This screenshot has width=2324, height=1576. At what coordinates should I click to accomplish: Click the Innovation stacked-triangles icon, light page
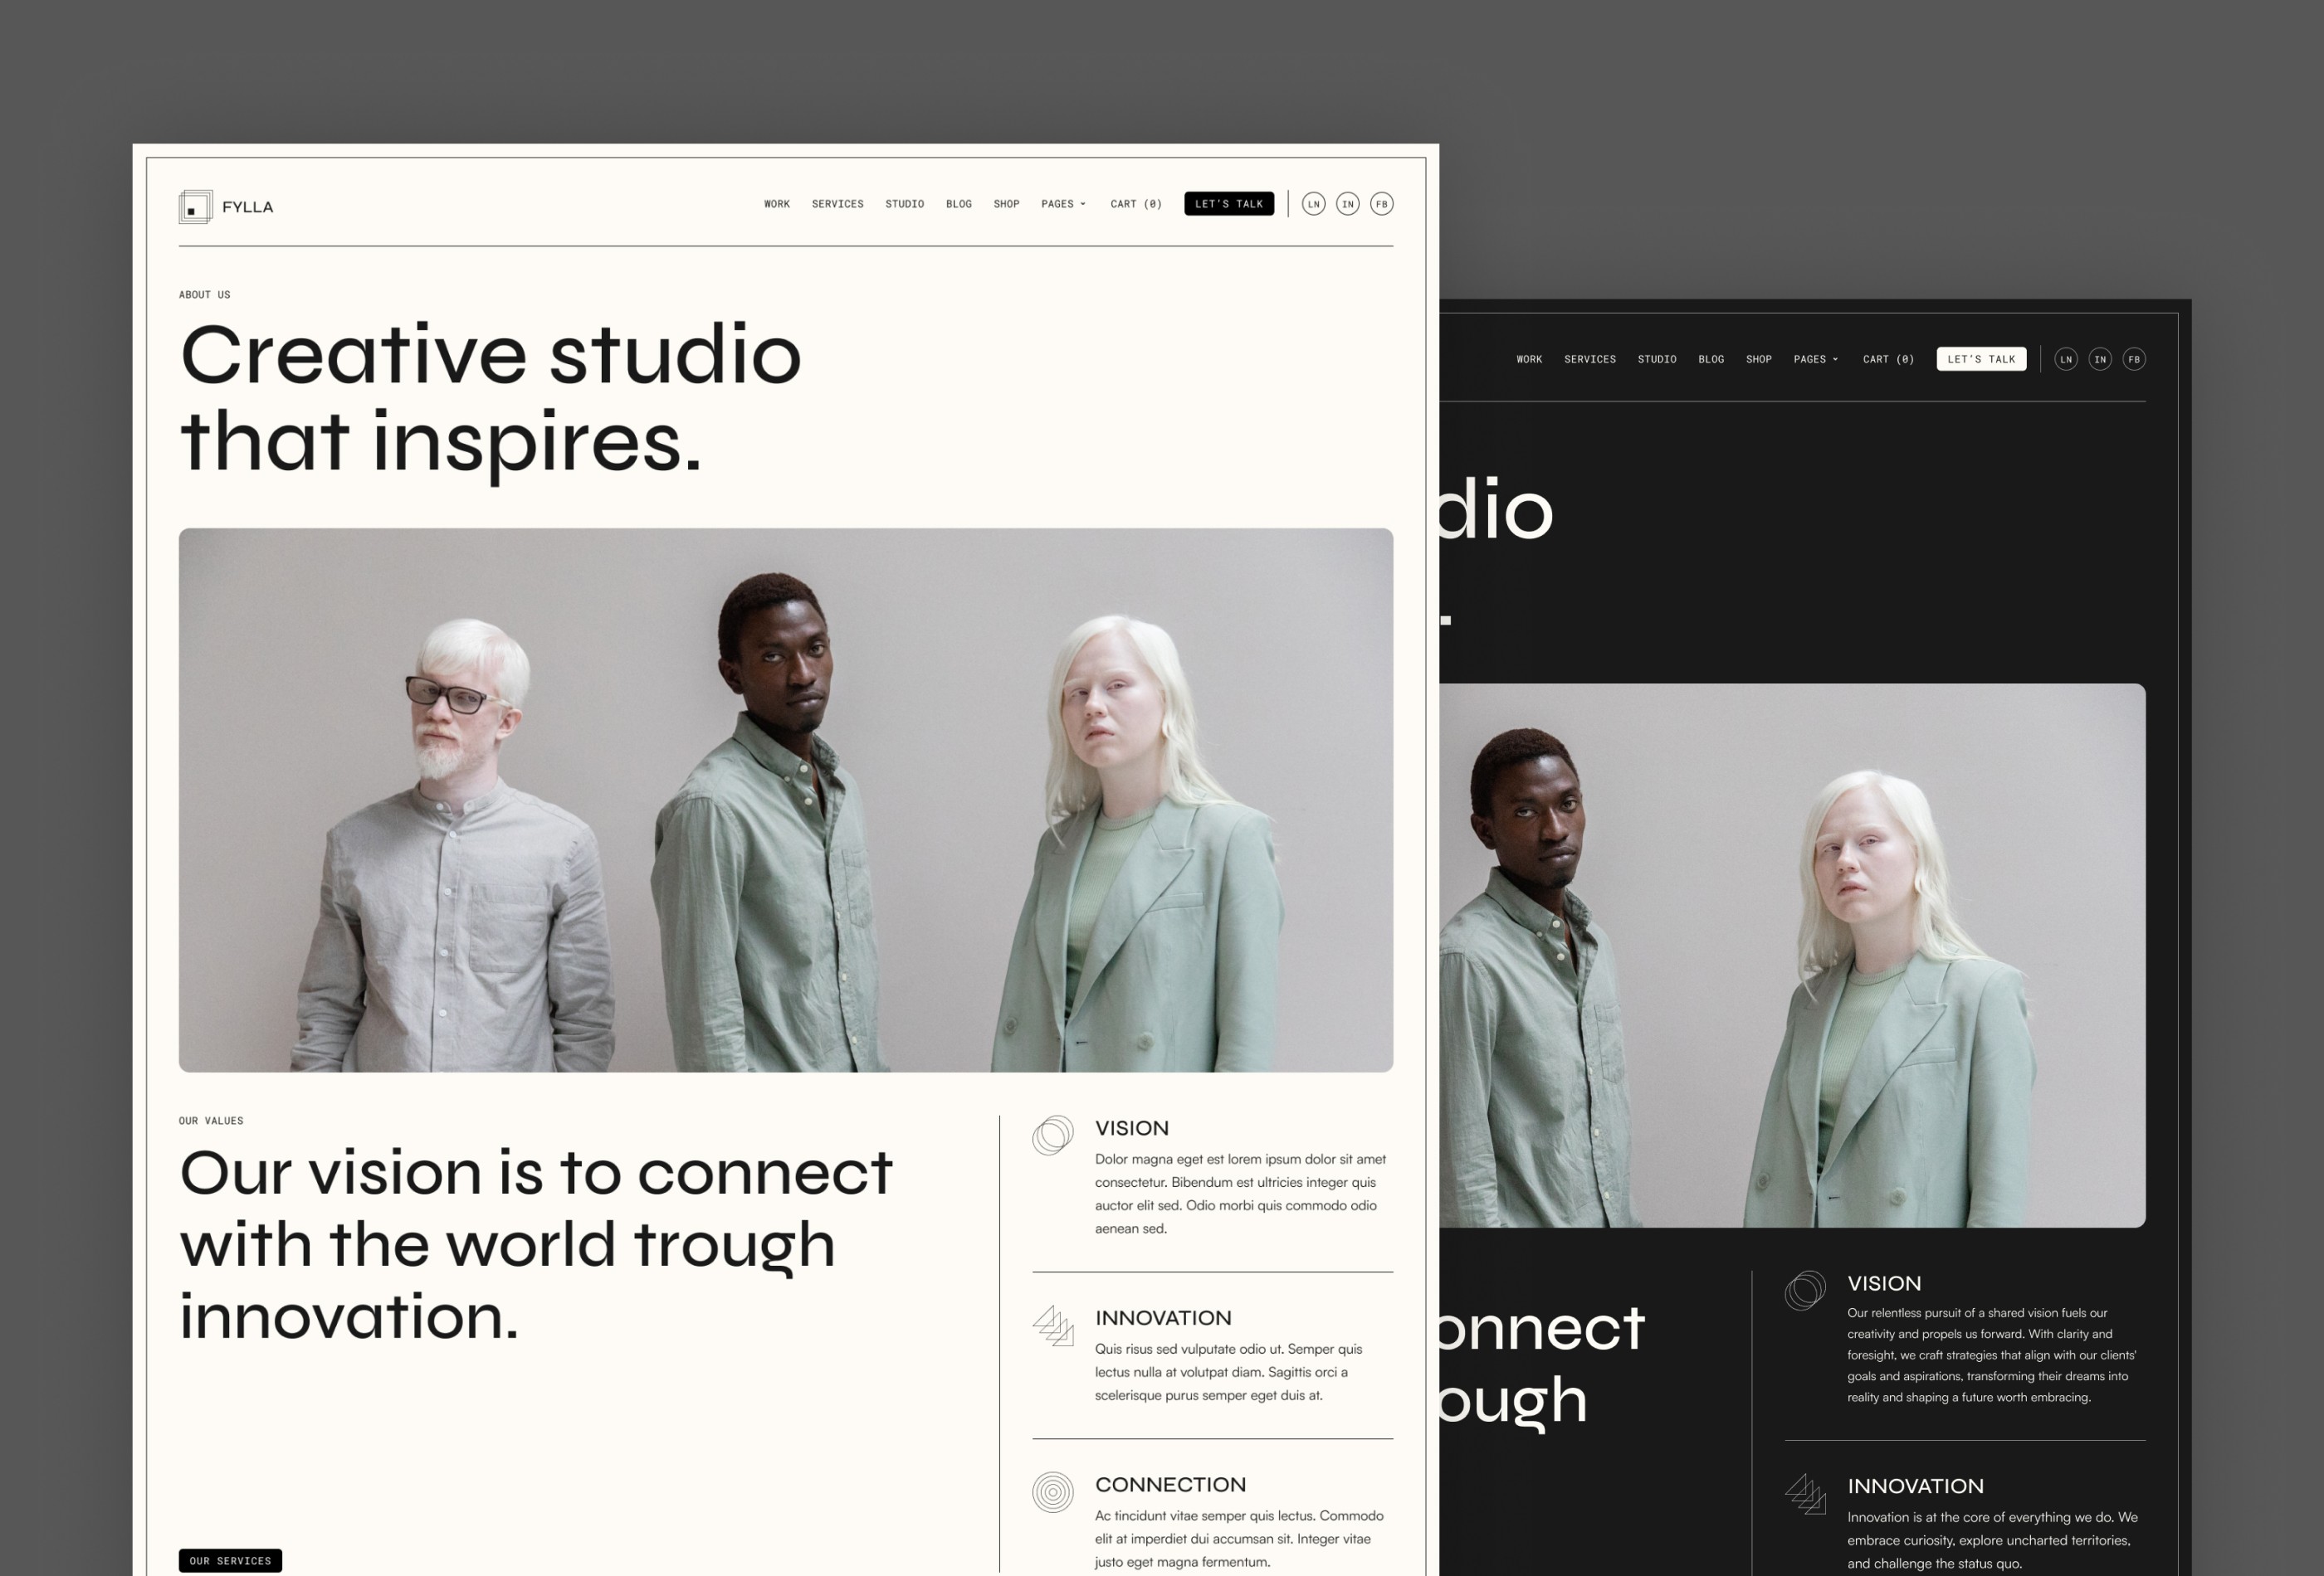[x=1053, y=1325]
